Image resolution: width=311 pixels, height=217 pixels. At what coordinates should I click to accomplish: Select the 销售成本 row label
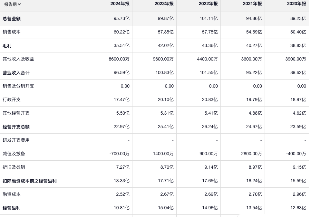(x=12, y=32)
